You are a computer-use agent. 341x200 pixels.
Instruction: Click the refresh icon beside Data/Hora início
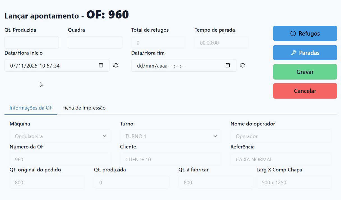(x=116, y=65)
